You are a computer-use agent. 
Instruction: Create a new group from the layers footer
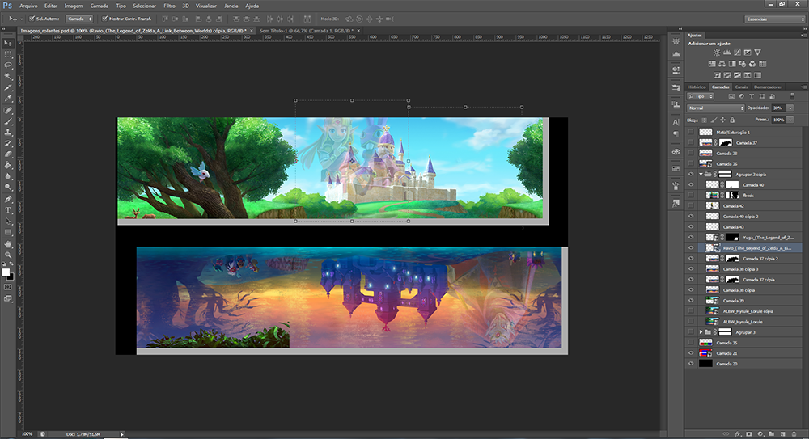click(x=771, y=434)
